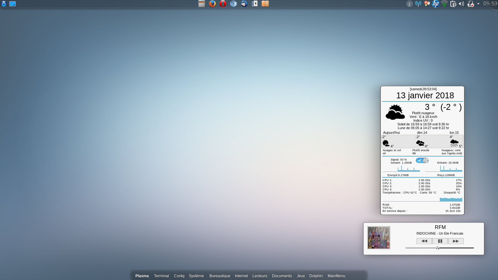Screen dimensions: 498x280
Task: Open the Conky menu item
Action: click(179, 276)
